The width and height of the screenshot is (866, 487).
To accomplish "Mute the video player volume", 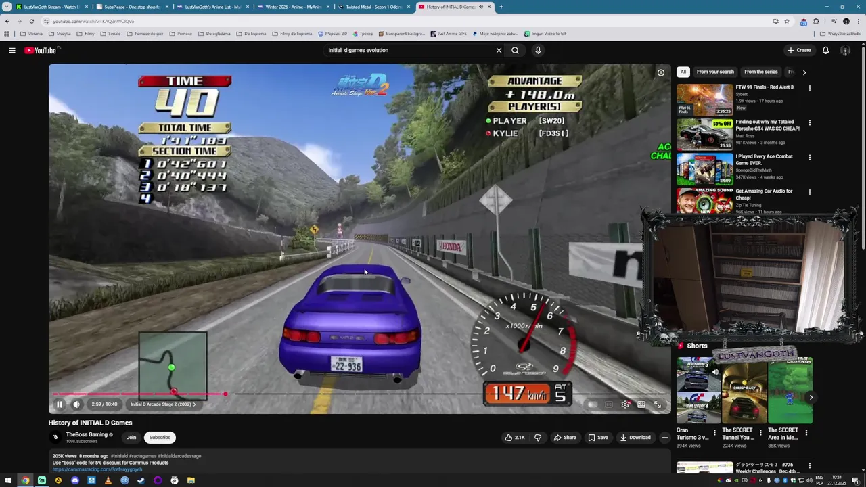I will point(76,404).
